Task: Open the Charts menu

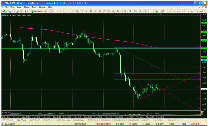Action: coord(26,7)
